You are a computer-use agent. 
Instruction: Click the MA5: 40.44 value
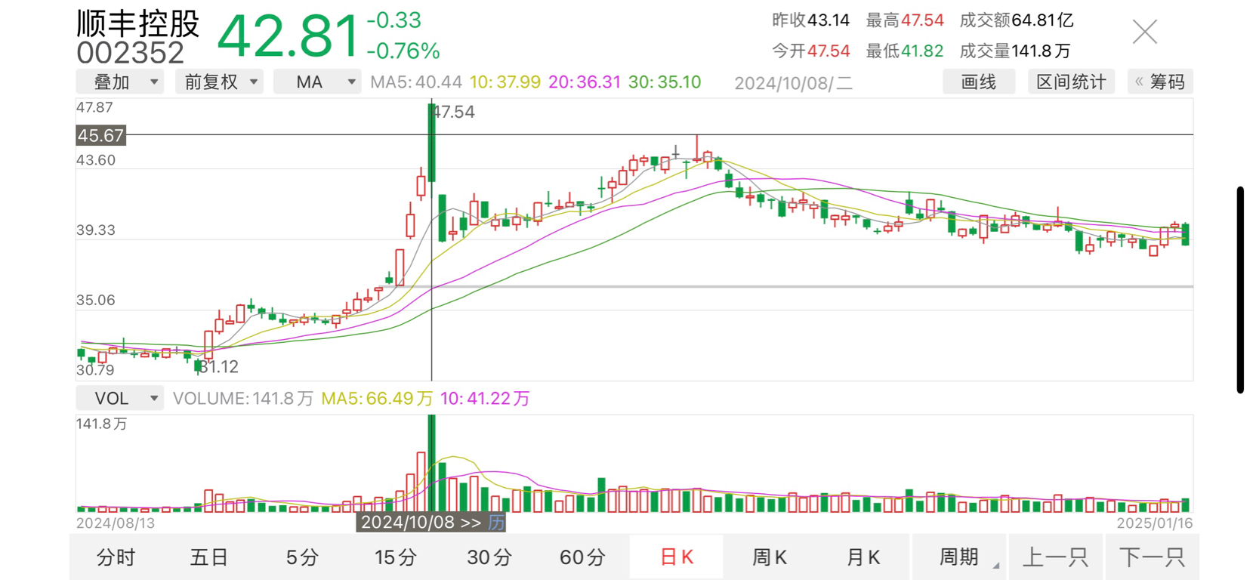416,82
